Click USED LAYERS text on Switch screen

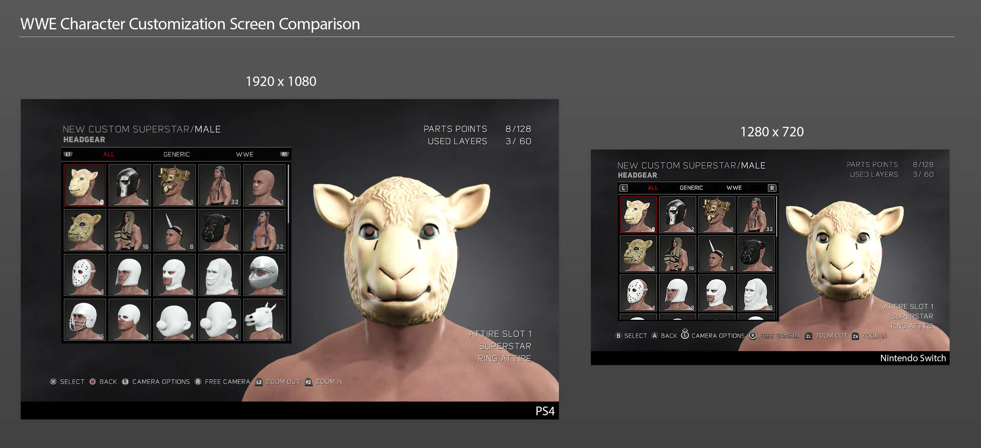coord(874,174)
